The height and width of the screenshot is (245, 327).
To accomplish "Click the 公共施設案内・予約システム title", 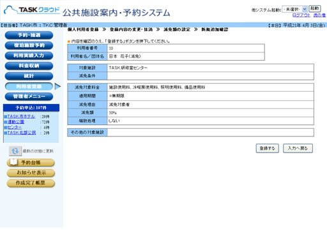I will pos(116,13).
